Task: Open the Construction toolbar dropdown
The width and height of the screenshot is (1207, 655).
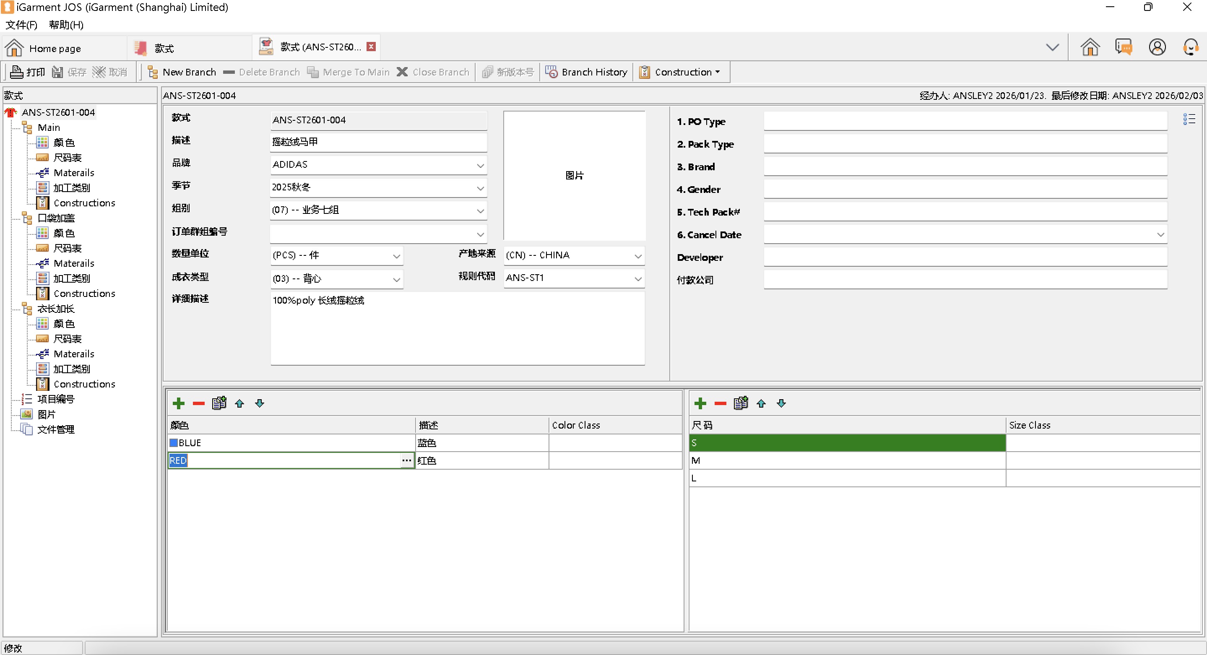Action: [x=679, y=72]
